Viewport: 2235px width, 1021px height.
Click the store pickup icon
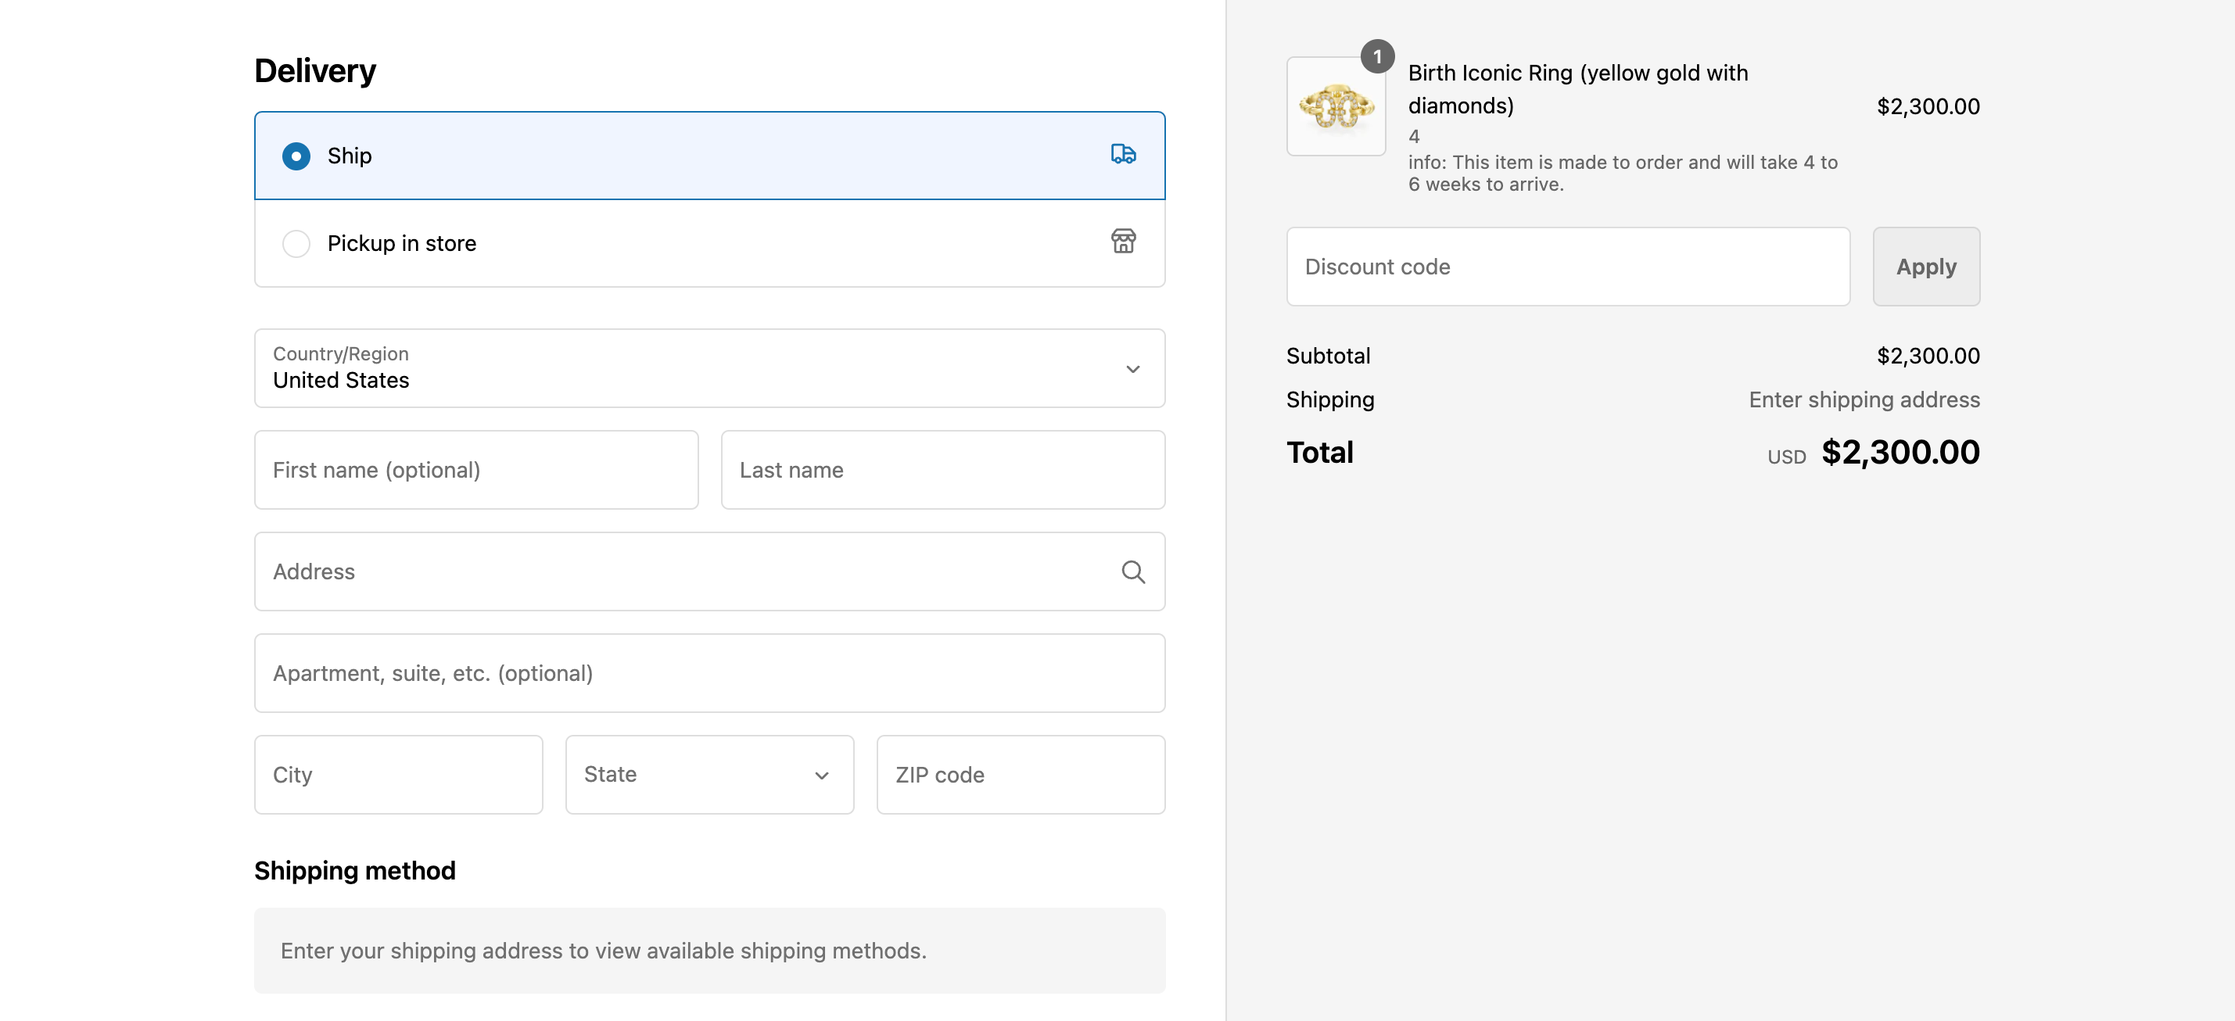(x=1123, y=241)
